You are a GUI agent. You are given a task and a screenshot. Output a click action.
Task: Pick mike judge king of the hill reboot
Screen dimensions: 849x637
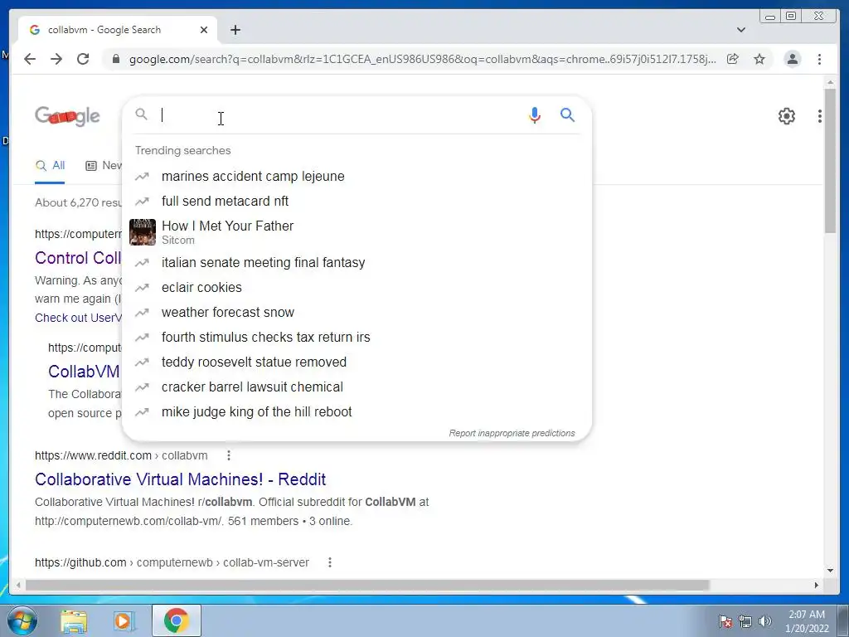[x=357, y=412]
